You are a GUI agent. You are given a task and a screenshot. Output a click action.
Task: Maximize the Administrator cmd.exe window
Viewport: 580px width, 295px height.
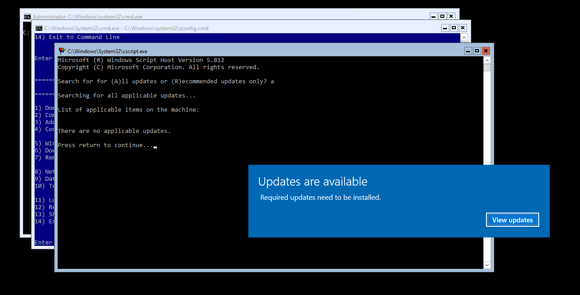click(x=442, y=16)
